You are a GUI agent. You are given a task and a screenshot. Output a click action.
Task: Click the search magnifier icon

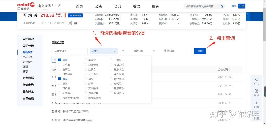222,6
